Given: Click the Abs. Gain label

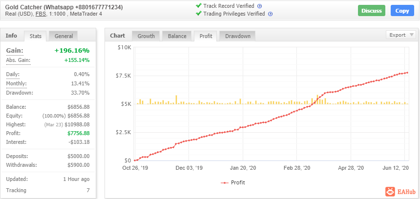Looking at the screenshot, I should coord(18,60).
